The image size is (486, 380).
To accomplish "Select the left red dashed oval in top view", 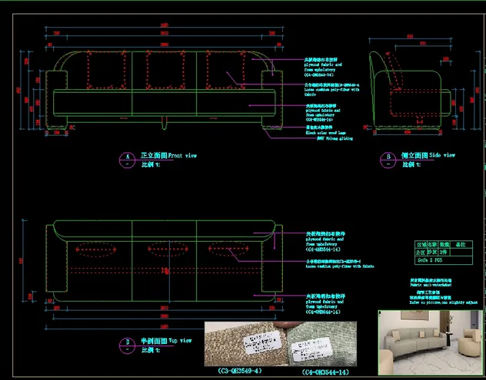I will (96, 249).
